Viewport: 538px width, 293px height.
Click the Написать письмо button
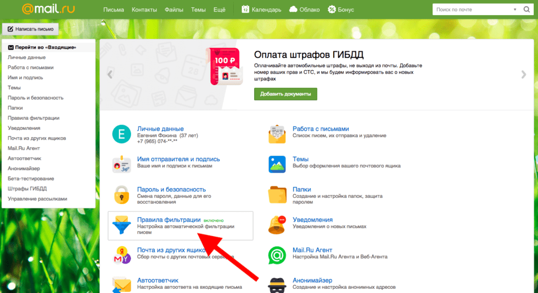coord(30,29)
